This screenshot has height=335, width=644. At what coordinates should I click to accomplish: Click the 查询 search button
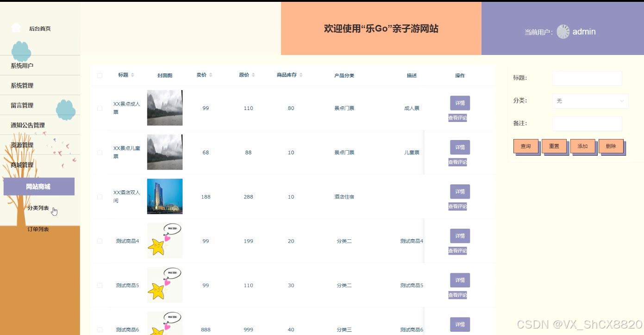point(525,146)
